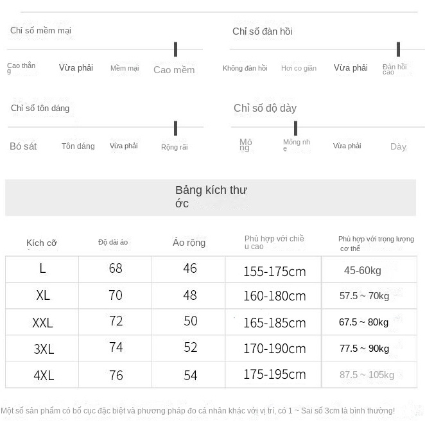Select the 'Cao mềm' softness label
Screen dimensions: 425x425
(x=174, y=70)
